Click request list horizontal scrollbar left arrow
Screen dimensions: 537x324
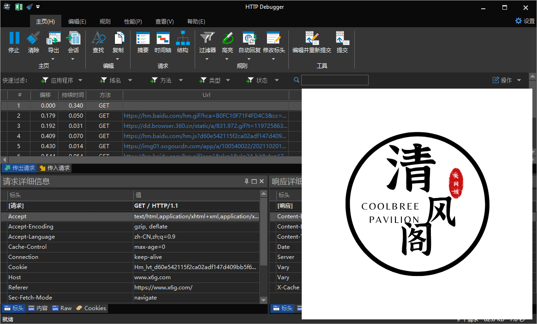click(x=5, y=160)
